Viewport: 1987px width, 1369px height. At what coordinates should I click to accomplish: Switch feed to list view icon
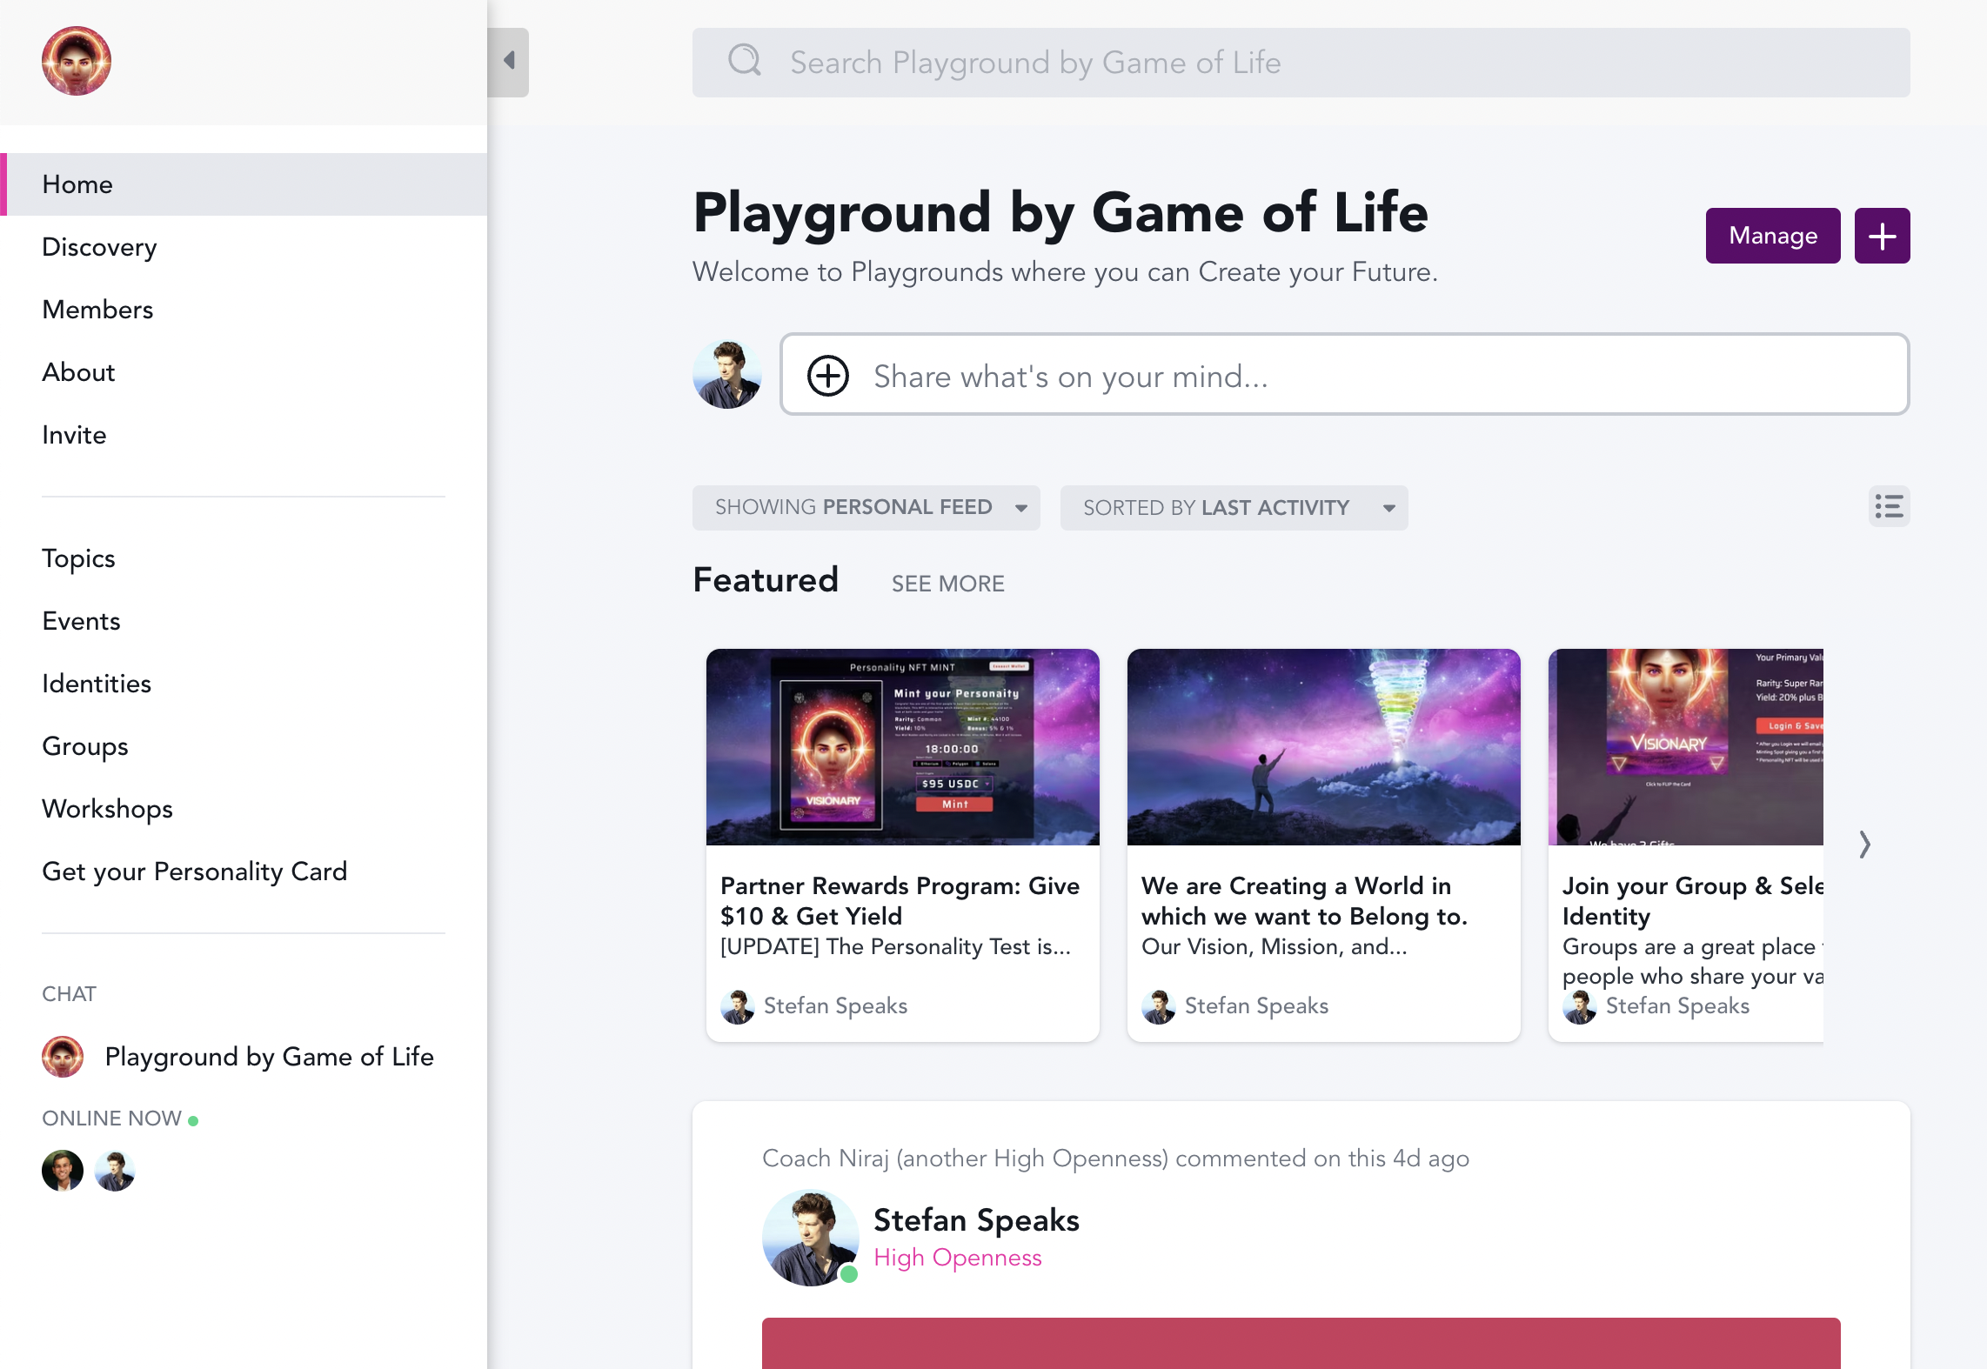pos(1889,506)
